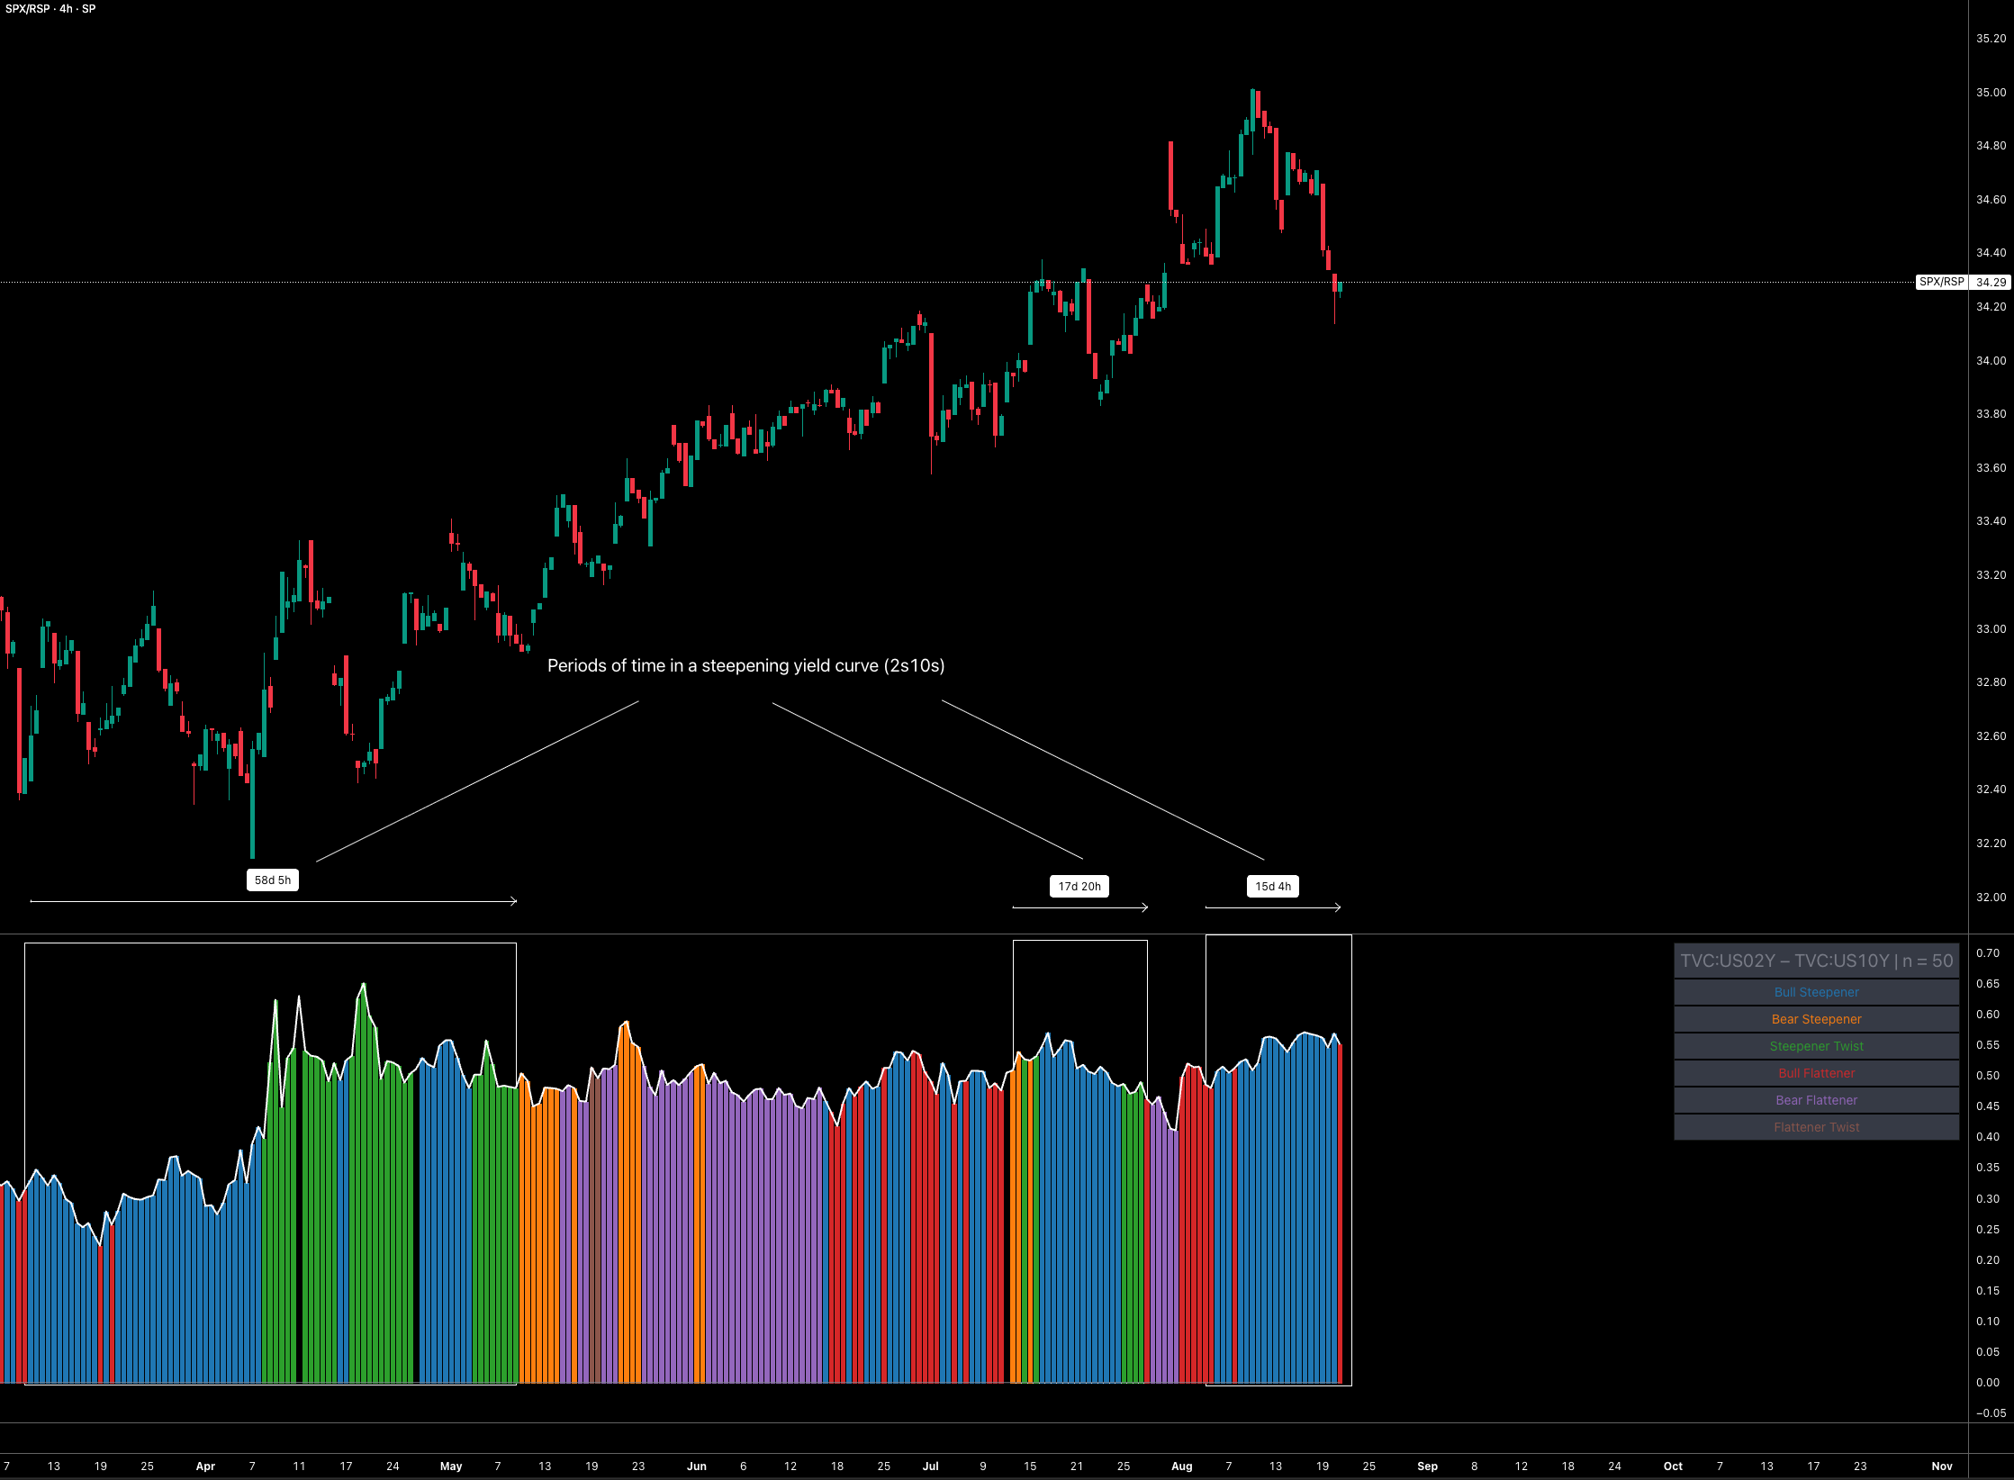
Task: Click the SPX/RSP 4h symbol title
Action: pos(50,9)
